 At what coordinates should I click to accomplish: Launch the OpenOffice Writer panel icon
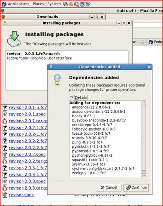coord(77,4)
